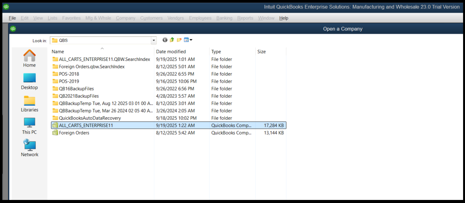Go up one folder level
This screenshot has width=465, height=203.
(x=172, y=40)
